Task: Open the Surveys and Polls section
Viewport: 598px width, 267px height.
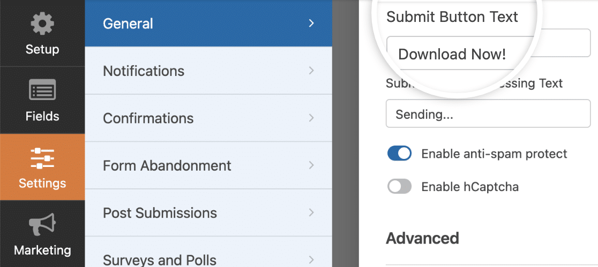Action: 208,252
